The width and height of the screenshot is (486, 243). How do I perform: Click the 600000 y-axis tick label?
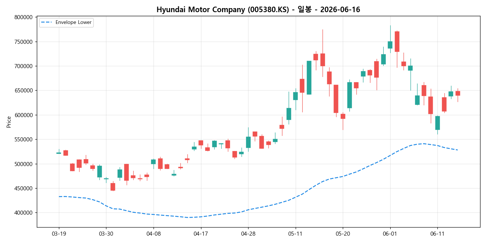point(23,115)
